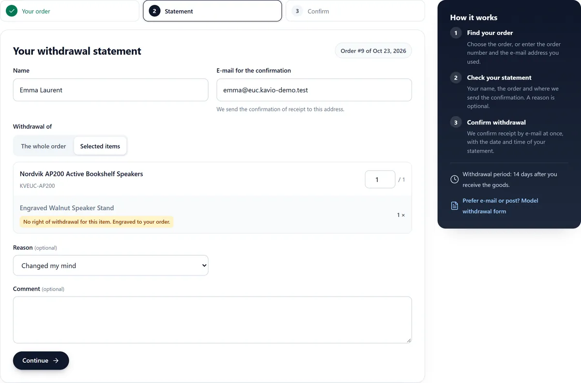Image resolution: width=581 pixels, height=383 pixels.
Task: Click the Find your order step title
Action: [x=490, y=33]
